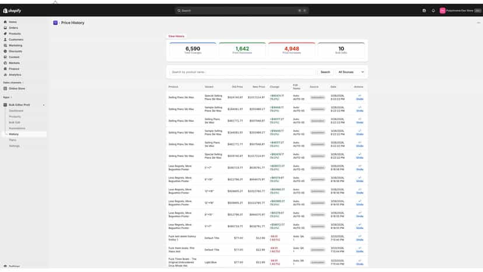Click the Product column header
This screenshot has width=483, height=272.
coord(173,87)
